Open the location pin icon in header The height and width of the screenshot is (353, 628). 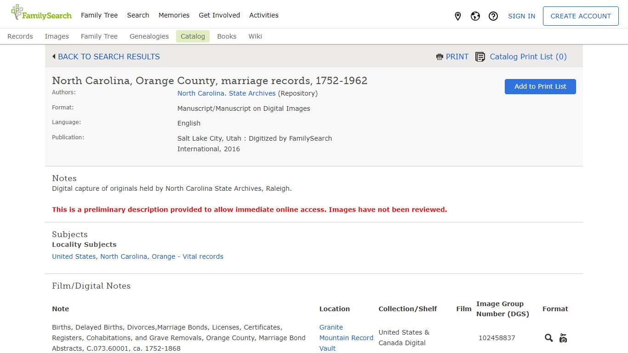457,16
